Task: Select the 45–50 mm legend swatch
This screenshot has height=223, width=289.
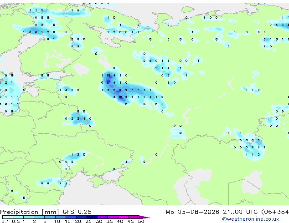Action: point(134,217)
